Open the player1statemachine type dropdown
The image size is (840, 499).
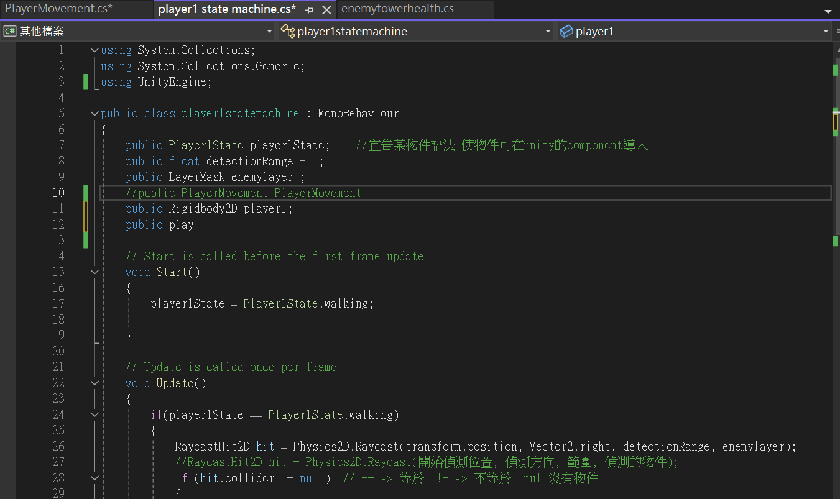415,31
